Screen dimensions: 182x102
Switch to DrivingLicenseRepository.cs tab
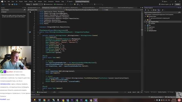coord(106,8)
